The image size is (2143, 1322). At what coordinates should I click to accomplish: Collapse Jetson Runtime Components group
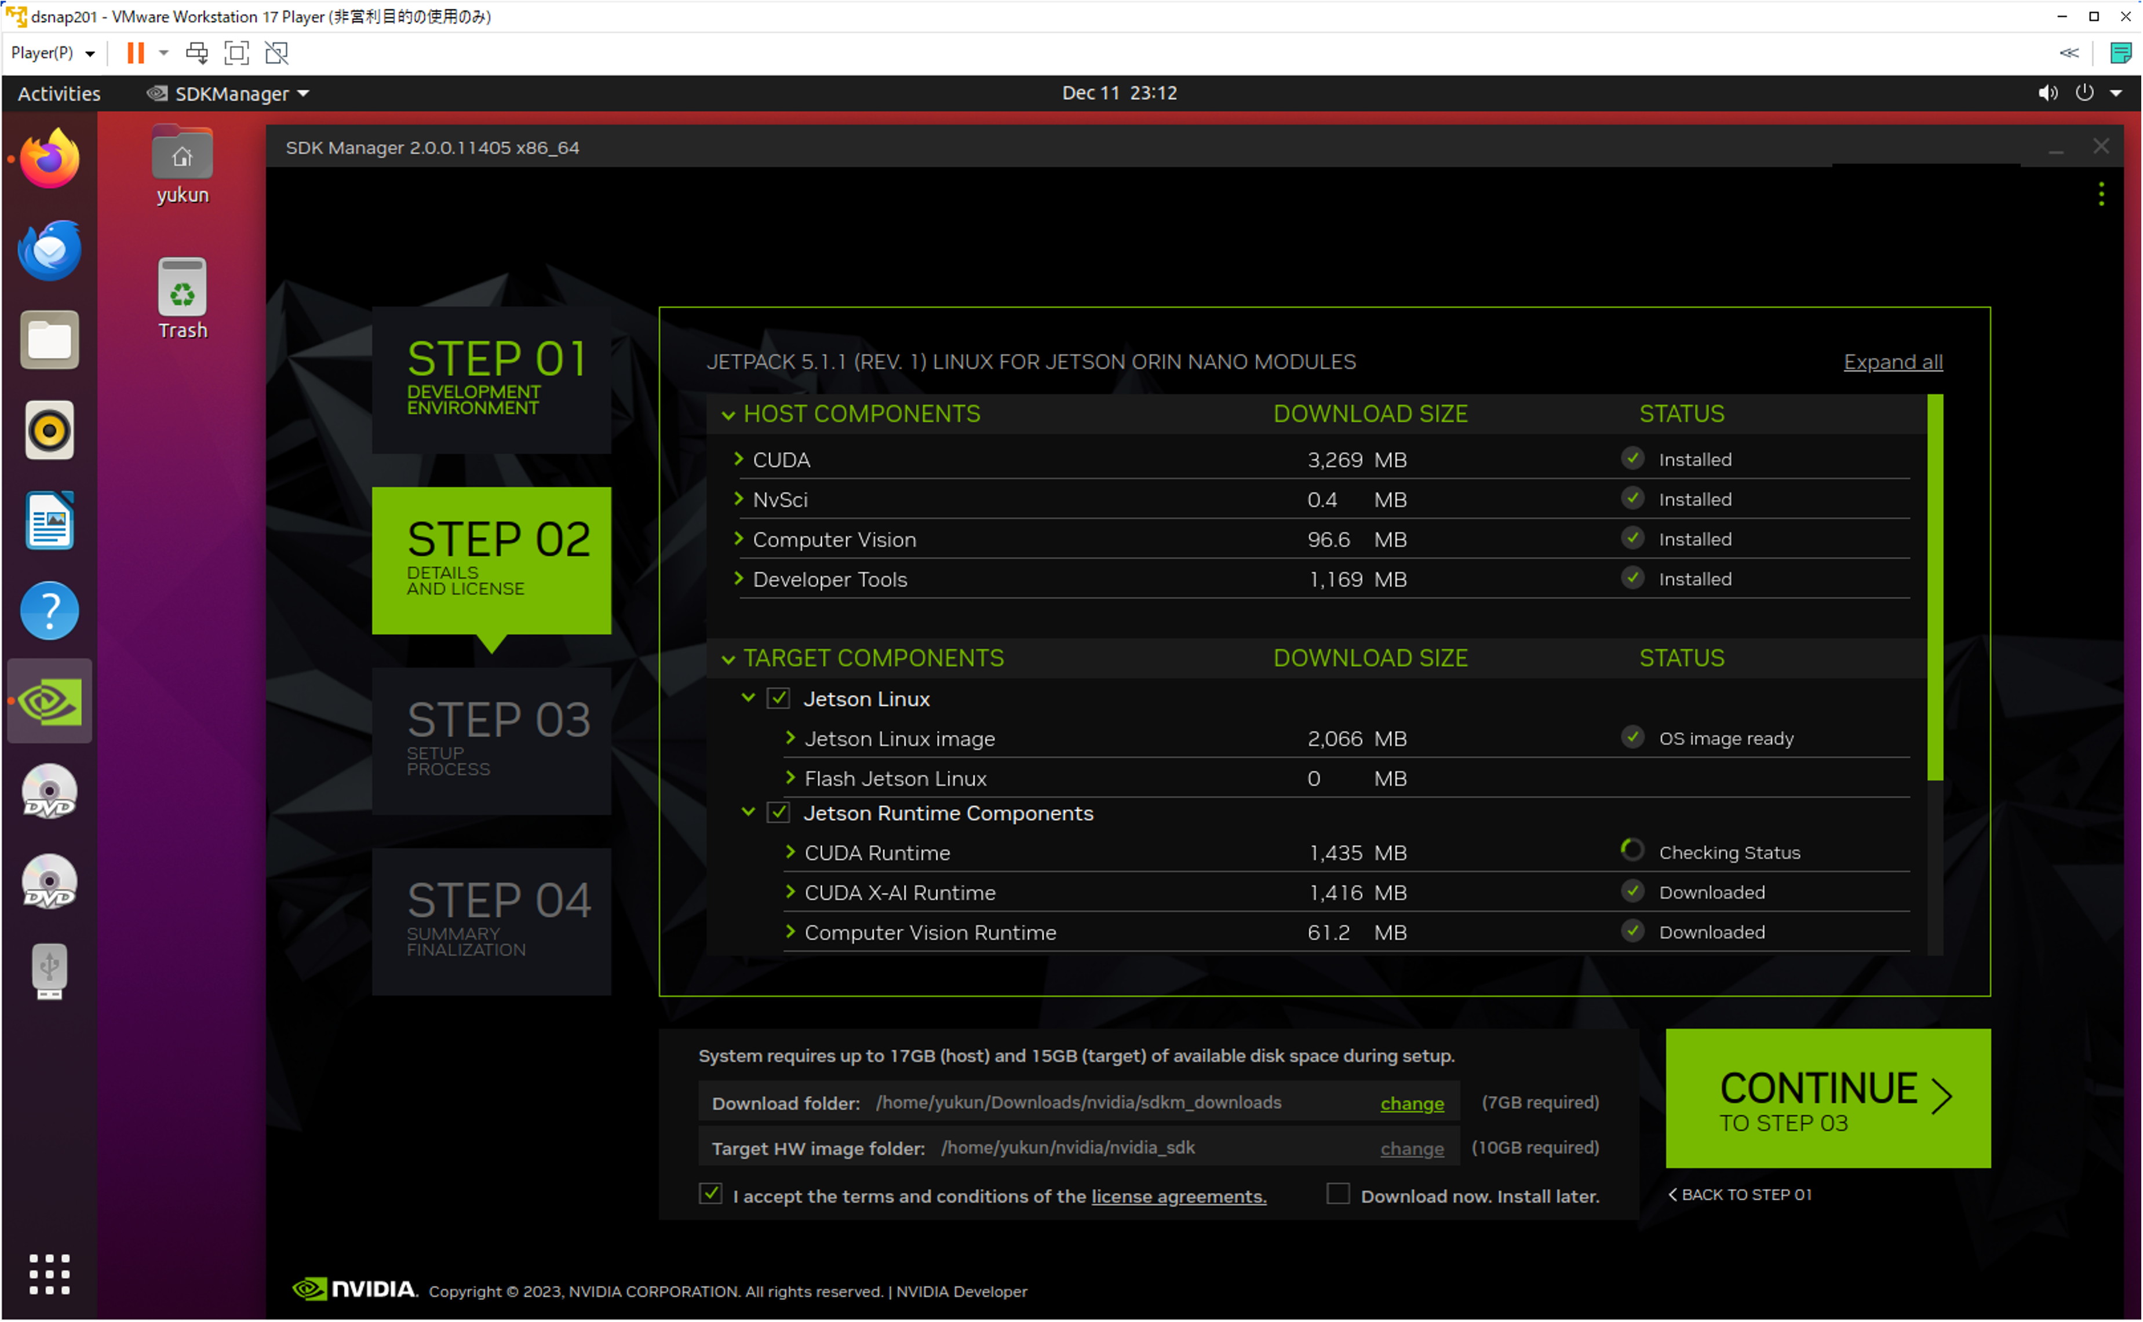(749, 812)
